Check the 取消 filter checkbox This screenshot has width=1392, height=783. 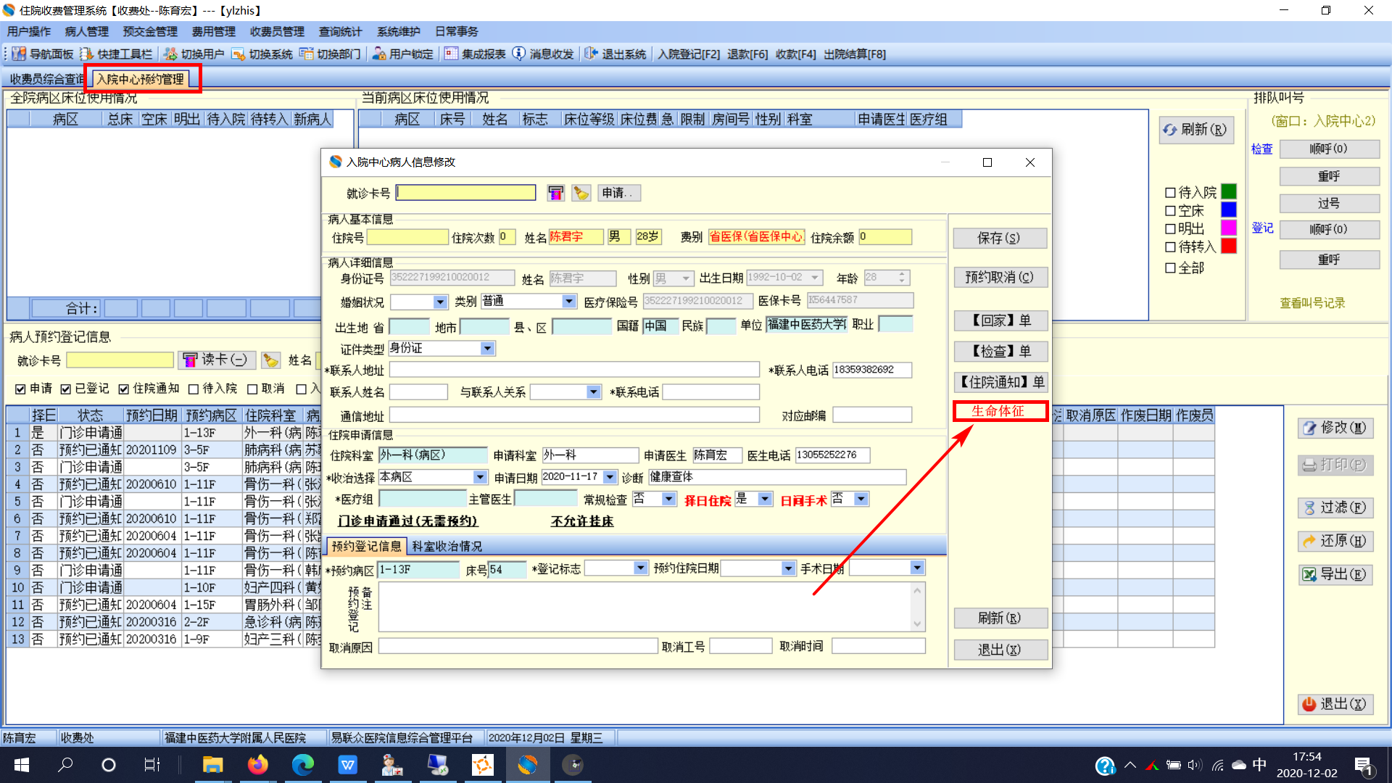(252, 389)
